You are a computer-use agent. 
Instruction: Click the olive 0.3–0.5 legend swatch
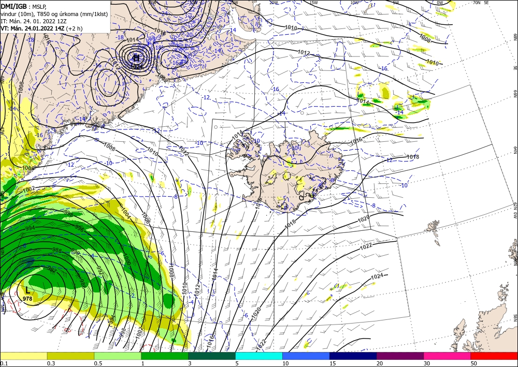(70, 356)
